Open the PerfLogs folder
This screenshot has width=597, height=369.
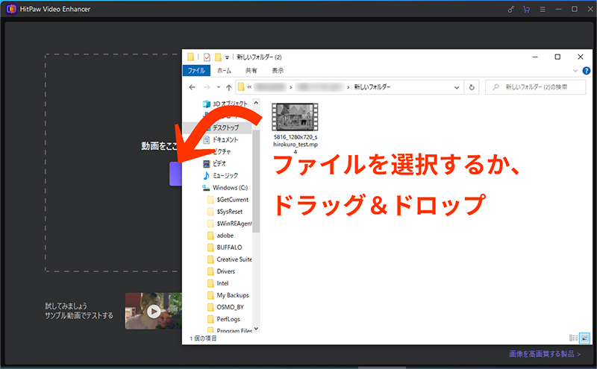point(228,319)
